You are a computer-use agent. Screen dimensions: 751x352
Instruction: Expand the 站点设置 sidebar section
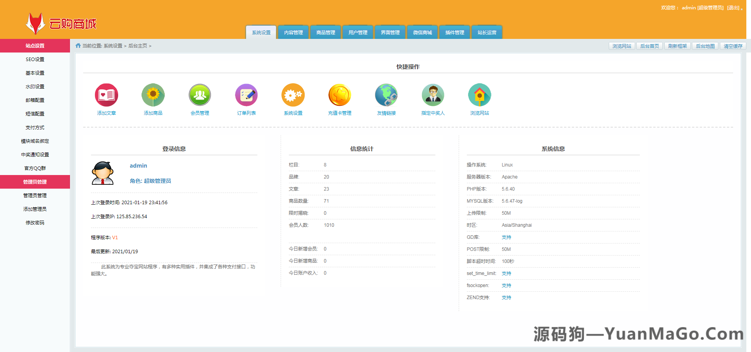coord(35,46)
